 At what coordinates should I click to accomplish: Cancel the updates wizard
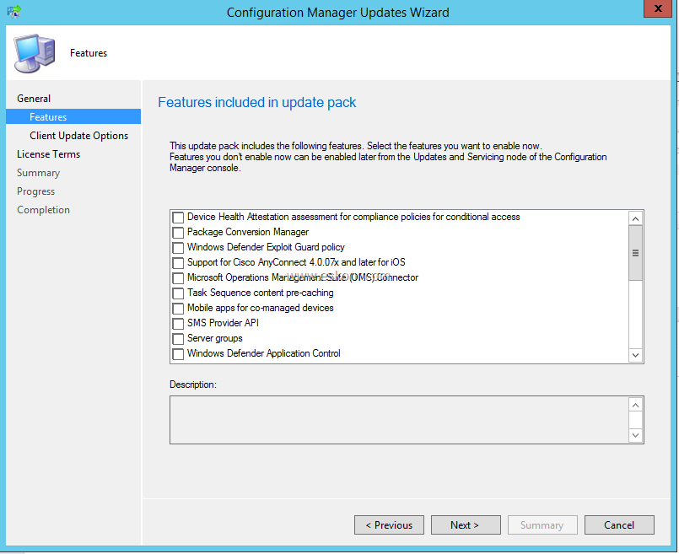[x=619, y=524]
